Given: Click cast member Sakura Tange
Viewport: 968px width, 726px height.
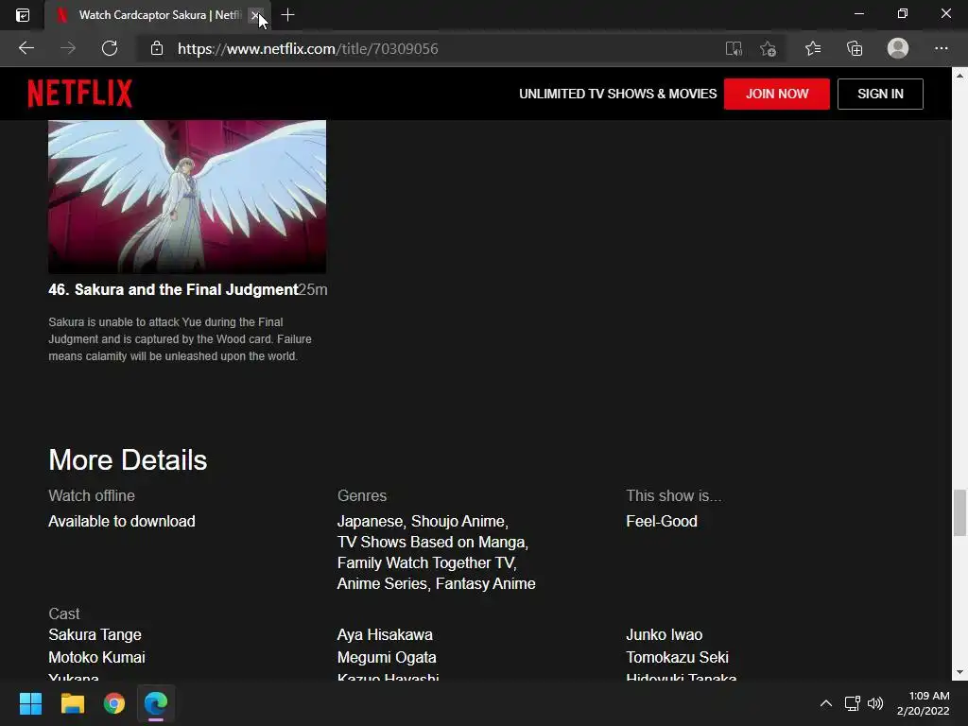Looking at the screenshot, I should 95,634.
